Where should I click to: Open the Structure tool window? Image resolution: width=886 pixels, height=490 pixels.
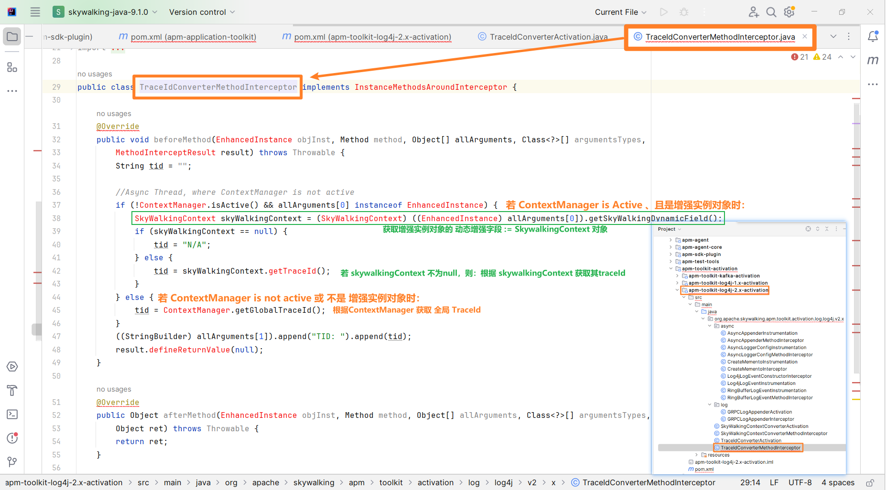(x=12, y=67)
